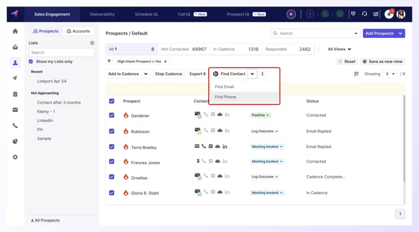Open the Linkport Apr 24' list
Screen dimensions: 419x232
click(52, 81)
